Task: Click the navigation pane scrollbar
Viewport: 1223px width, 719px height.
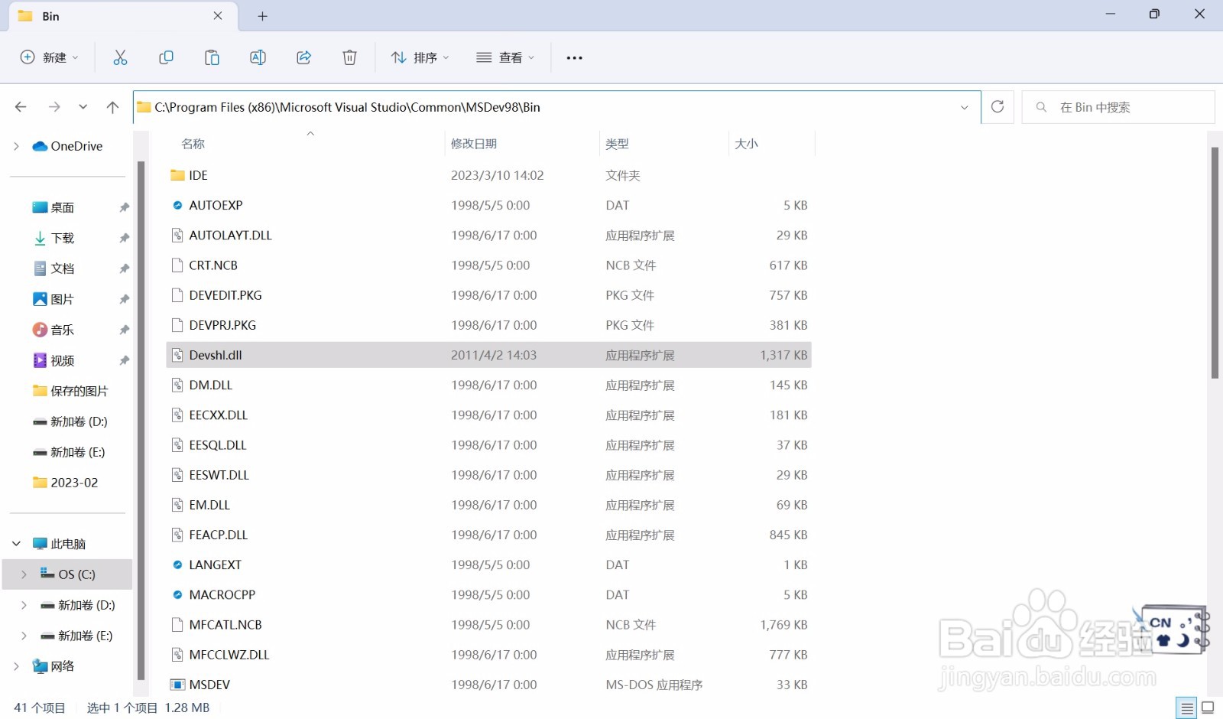Action: (141, 421)
